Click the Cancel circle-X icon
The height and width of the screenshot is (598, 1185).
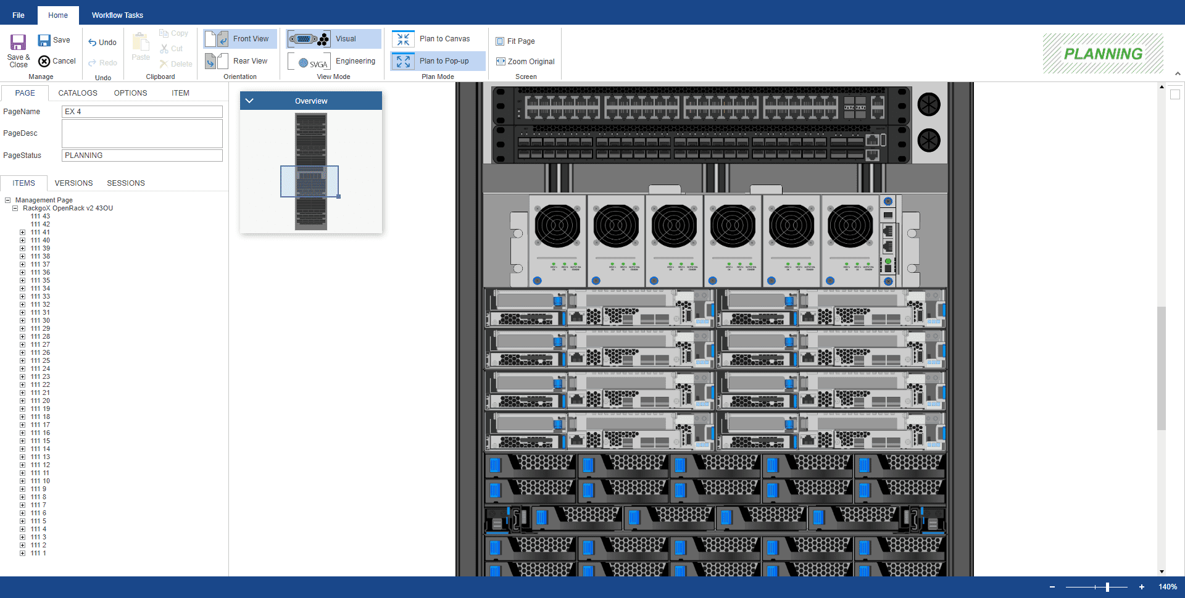tap(44, 61)
